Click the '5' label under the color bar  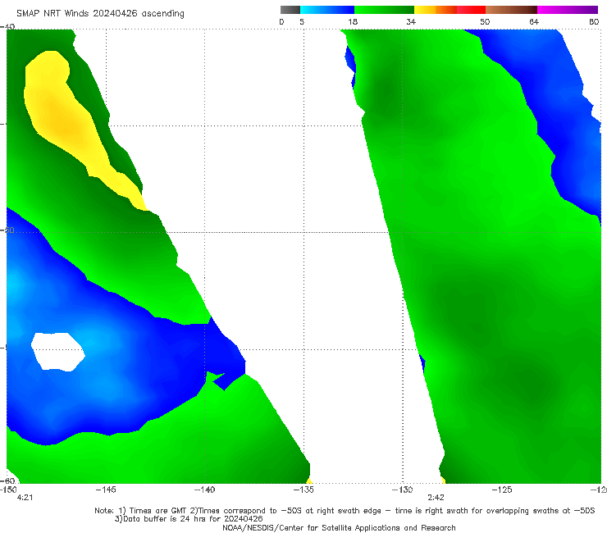pyautogui.click(x=302, y=21)
